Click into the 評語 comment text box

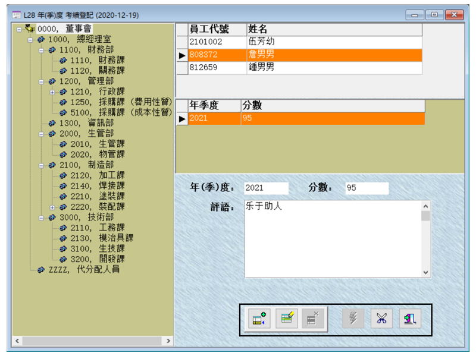pyautogui.click(x=333, y=239)
